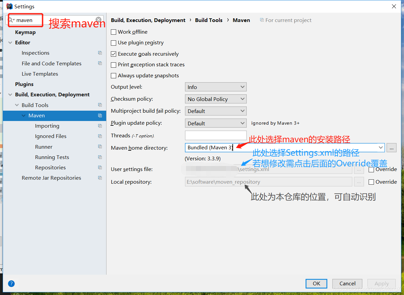Clear the maven search field
Image resolution: width=404 pixels, height=295 pixels.
point(98,20)
